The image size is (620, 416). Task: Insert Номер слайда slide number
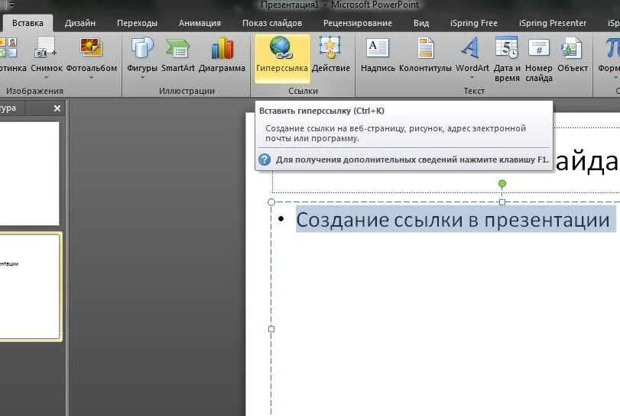(538, 59)
